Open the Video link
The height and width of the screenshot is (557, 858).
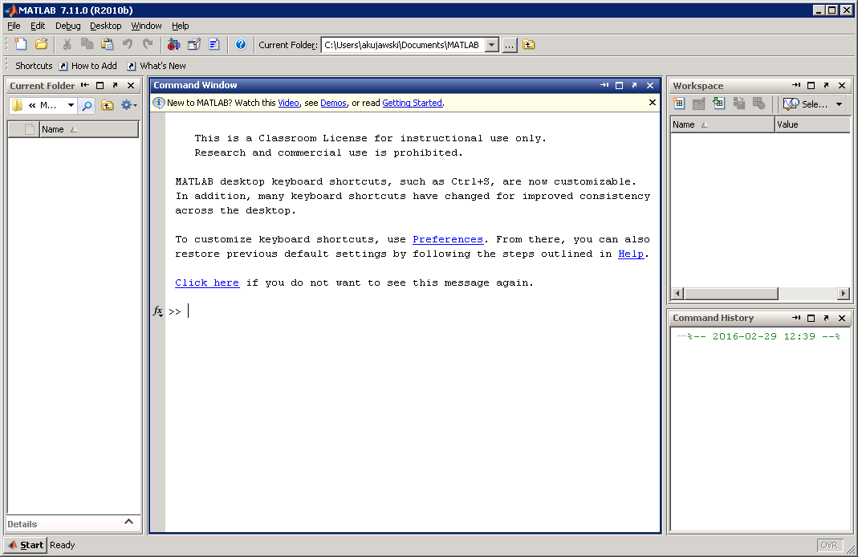(x=288, y=103)
